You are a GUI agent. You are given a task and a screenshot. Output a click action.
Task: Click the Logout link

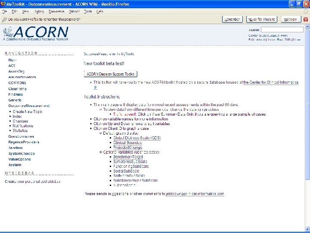[274, 36]
